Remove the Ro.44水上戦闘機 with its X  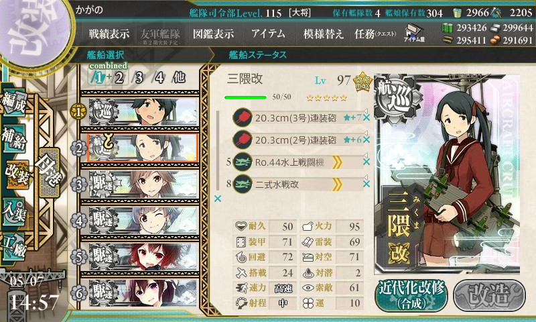(x=366, y=162)
